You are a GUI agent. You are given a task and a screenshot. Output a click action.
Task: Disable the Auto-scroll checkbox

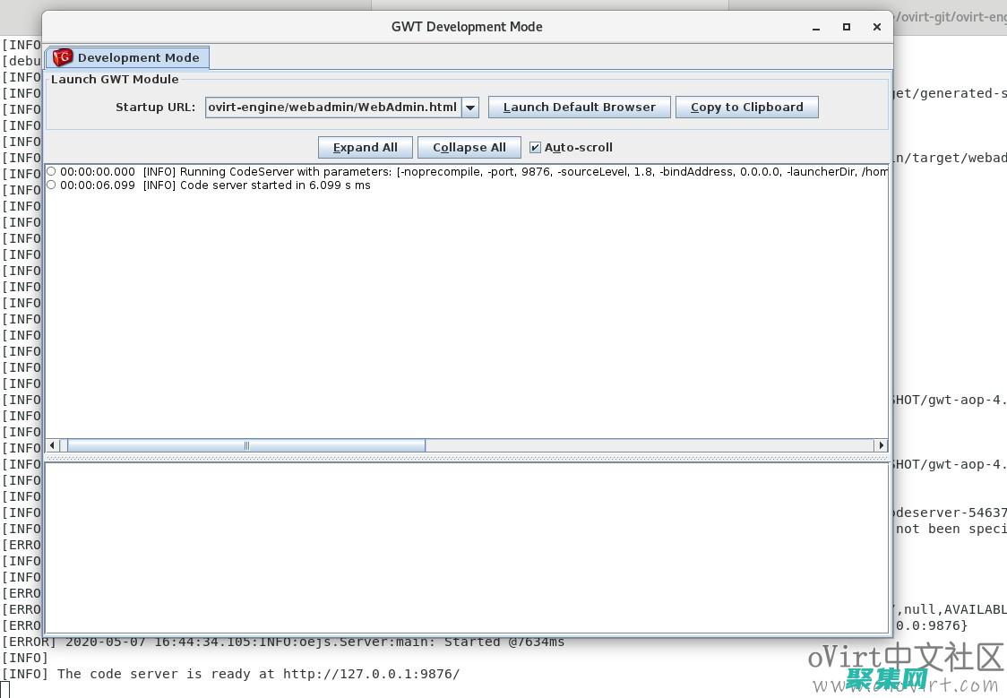[536, 148]
